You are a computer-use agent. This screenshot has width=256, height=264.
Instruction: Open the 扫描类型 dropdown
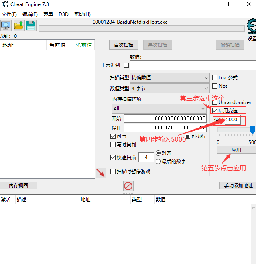170,78
